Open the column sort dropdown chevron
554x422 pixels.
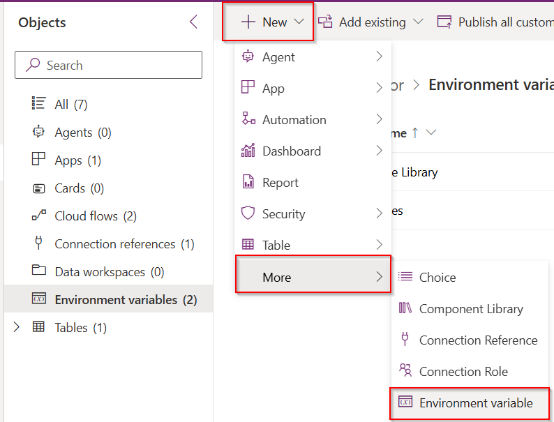[431, 133]
